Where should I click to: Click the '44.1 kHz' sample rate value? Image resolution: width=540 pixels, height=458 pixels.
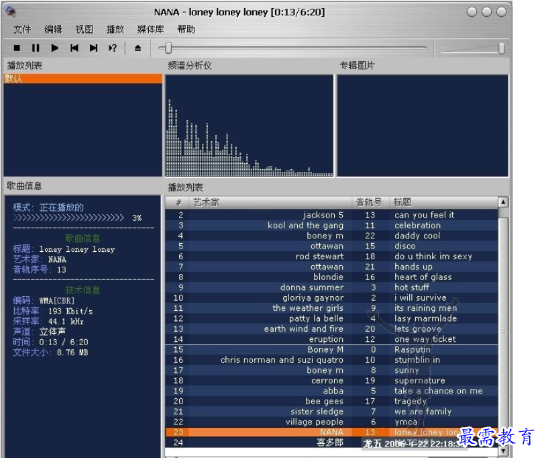point(66,322)
